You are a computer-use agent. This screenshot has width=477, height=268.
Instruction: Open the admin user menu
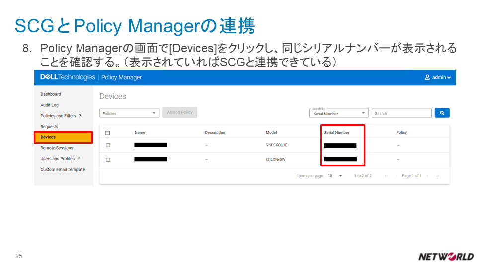pos(438,77)
